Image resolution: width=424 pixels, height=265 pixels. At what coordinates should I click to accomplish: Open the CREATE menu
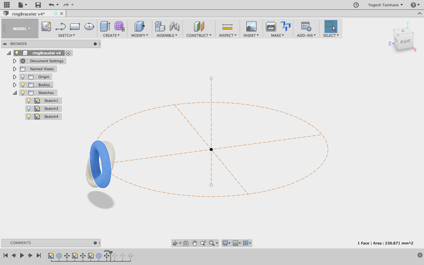(x=111, y=35)
